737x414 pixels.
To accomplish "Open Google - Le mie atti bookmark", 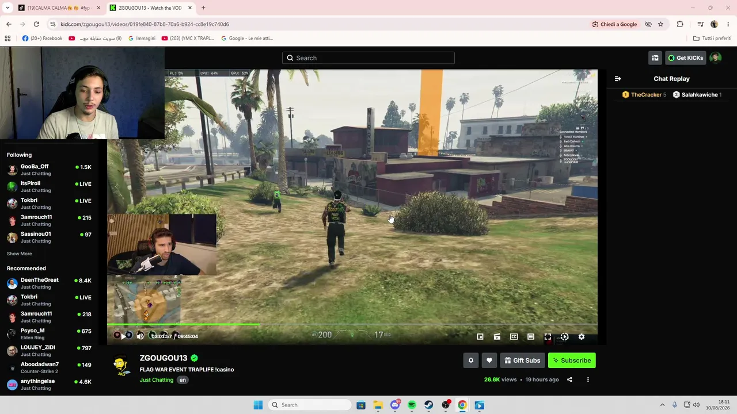I will tap(247, 39).
